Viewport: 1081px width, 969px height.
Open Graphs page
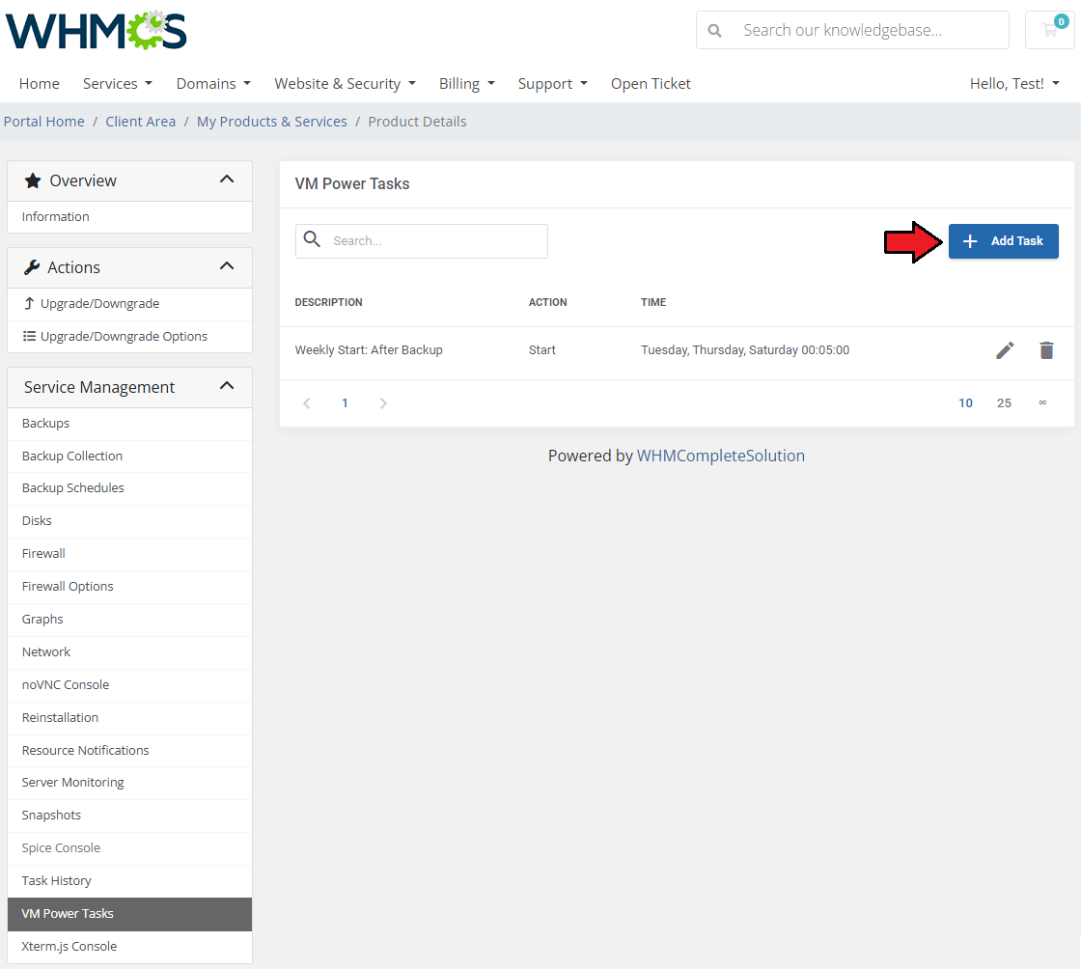[x=129, y=620]
